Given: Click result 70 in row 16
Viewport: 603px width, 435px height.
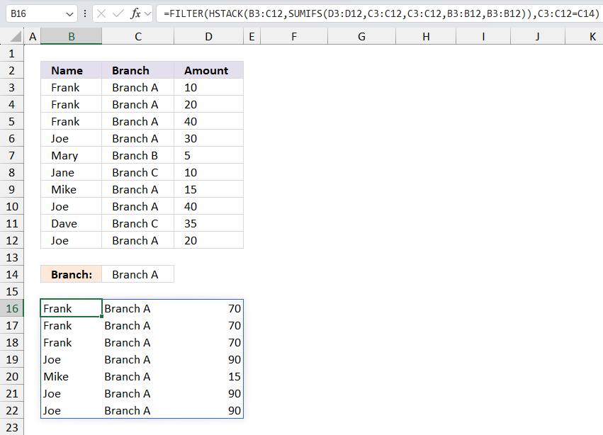Looking at the screenshot, I should 209,308.
